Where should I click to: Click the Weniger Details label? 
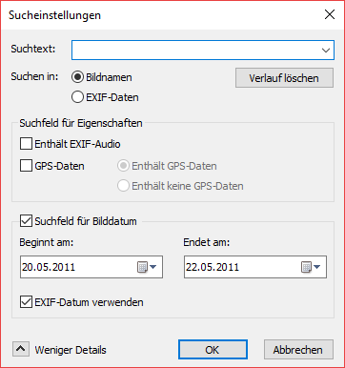[x=71, y=350]
